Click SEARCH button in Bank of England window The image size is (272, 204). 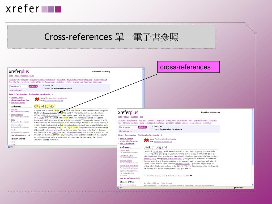pyautogui.click(x=142, y=127)
